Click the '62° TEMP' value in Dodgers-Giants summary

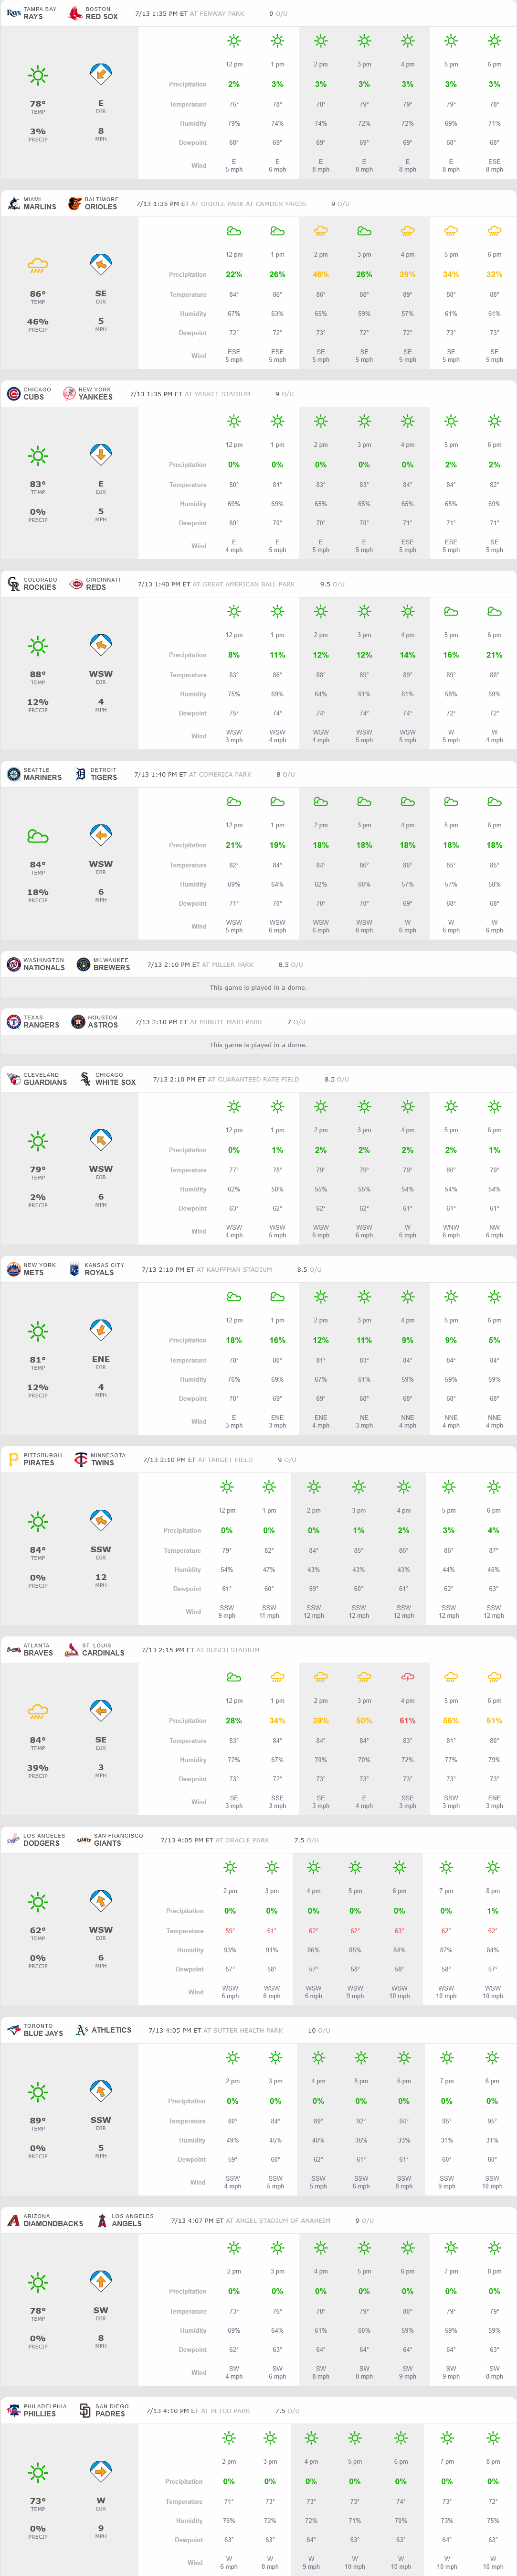click(x=38, y=1933)
